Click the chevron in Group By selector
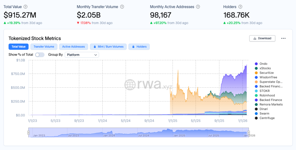 coord(95,55)
